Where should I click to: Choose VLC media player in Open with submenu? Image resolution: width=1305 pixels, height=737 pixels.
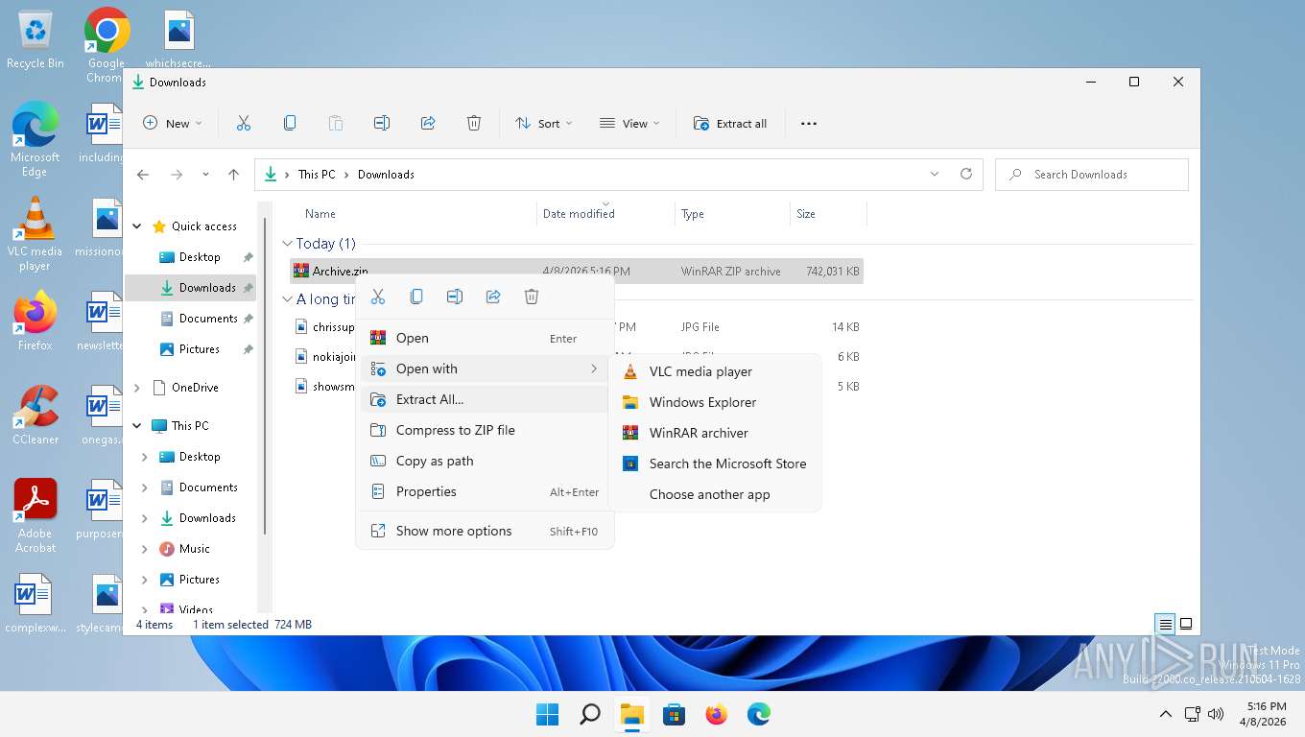click(x=715, y=371)
